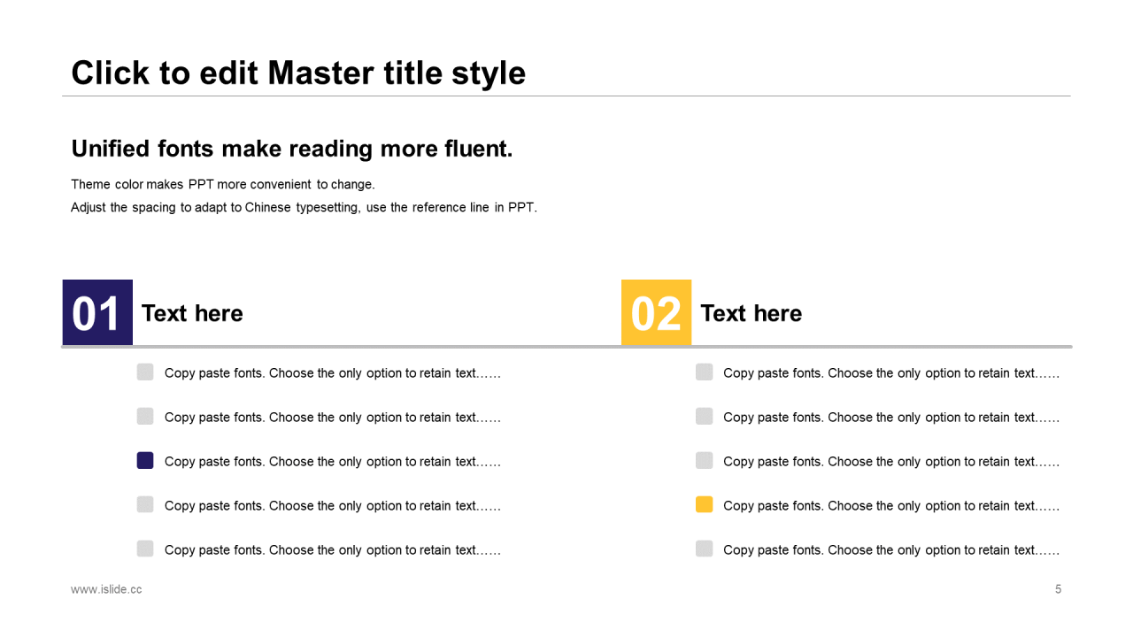Viewport: 1133px width, 637px height.
Task: Click the "Text here" heading beside 01
Action: click(192, 313)
